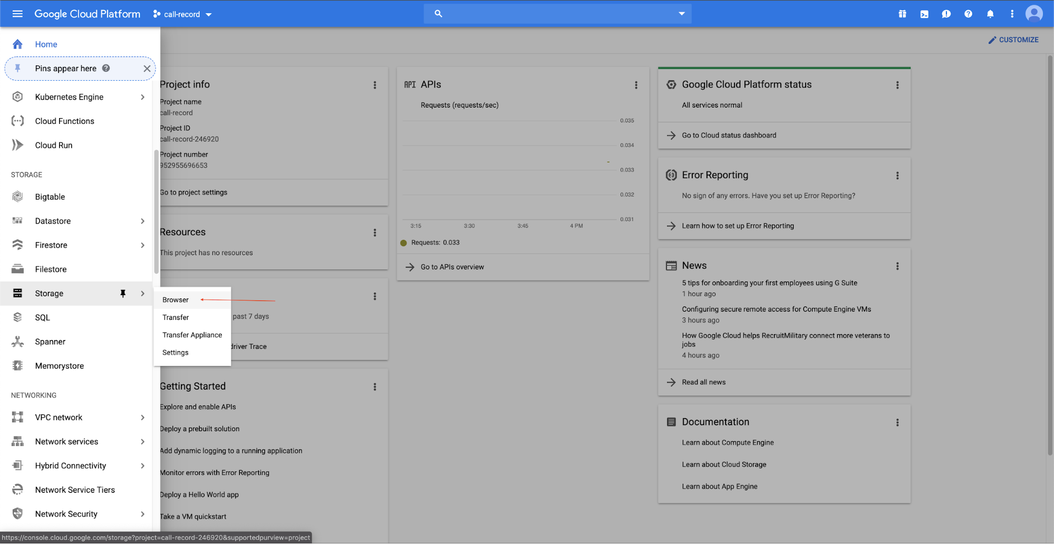
Task: Expand the Storage submenu chevron
Action: coord(142,294)
